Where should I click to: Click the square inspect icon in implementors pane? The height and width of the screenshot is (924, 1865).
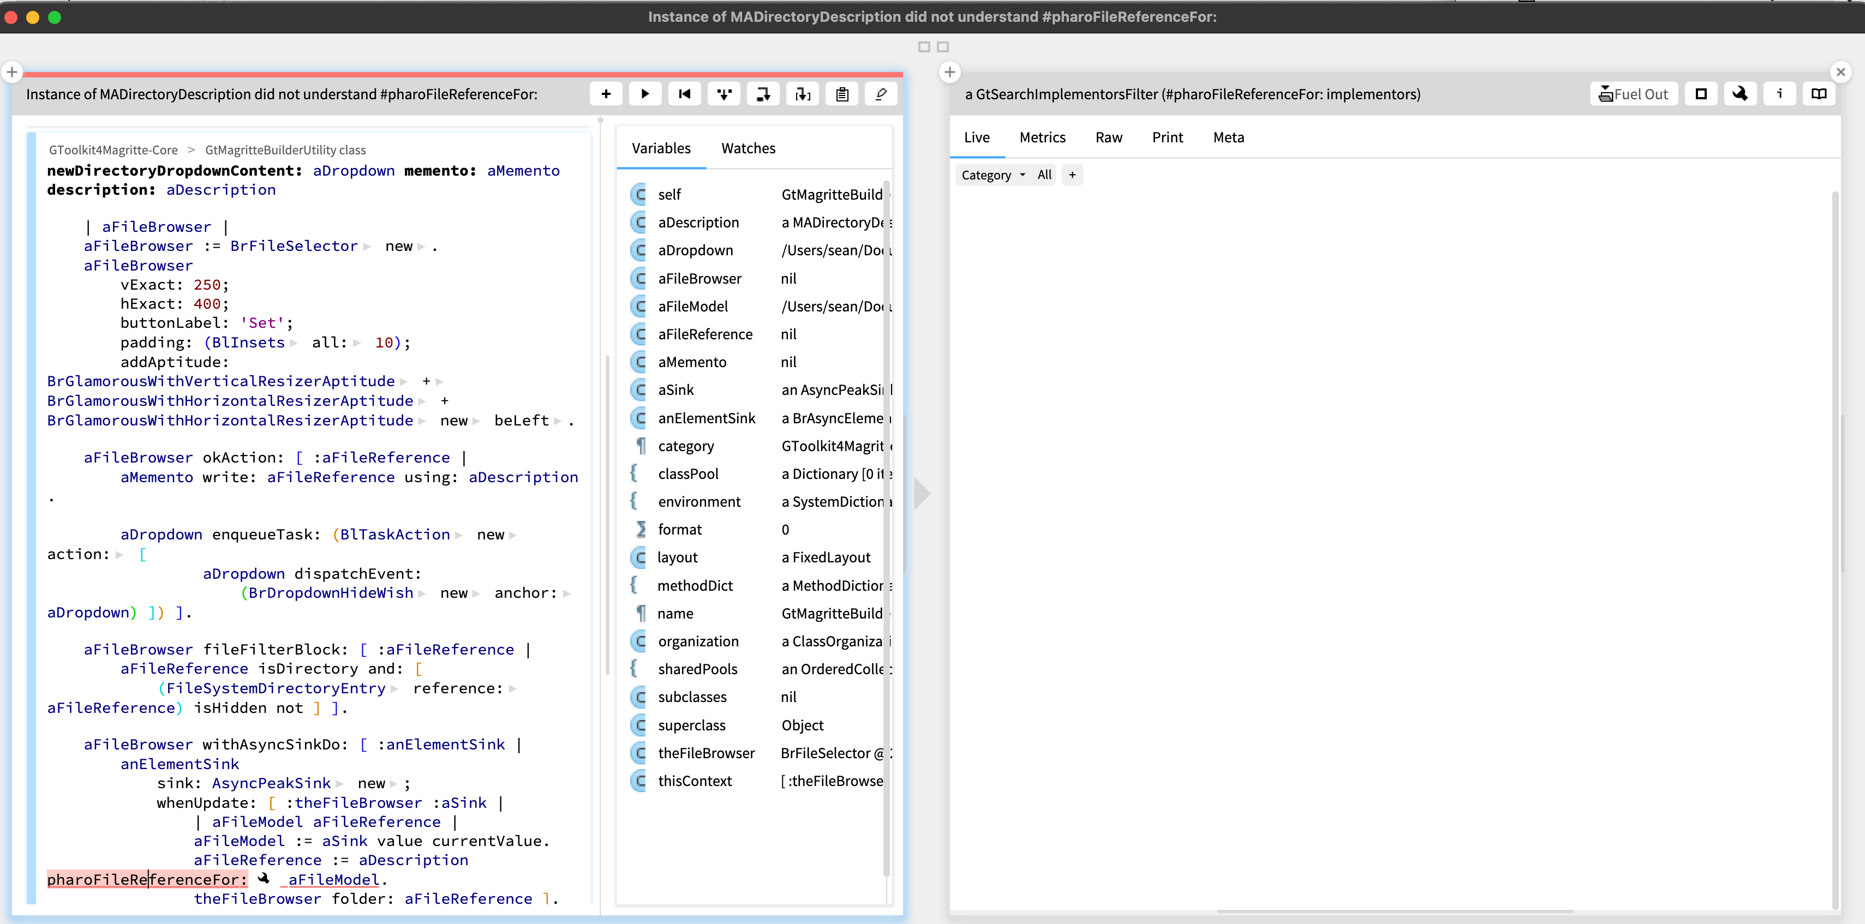click(x=1702, y=93)
